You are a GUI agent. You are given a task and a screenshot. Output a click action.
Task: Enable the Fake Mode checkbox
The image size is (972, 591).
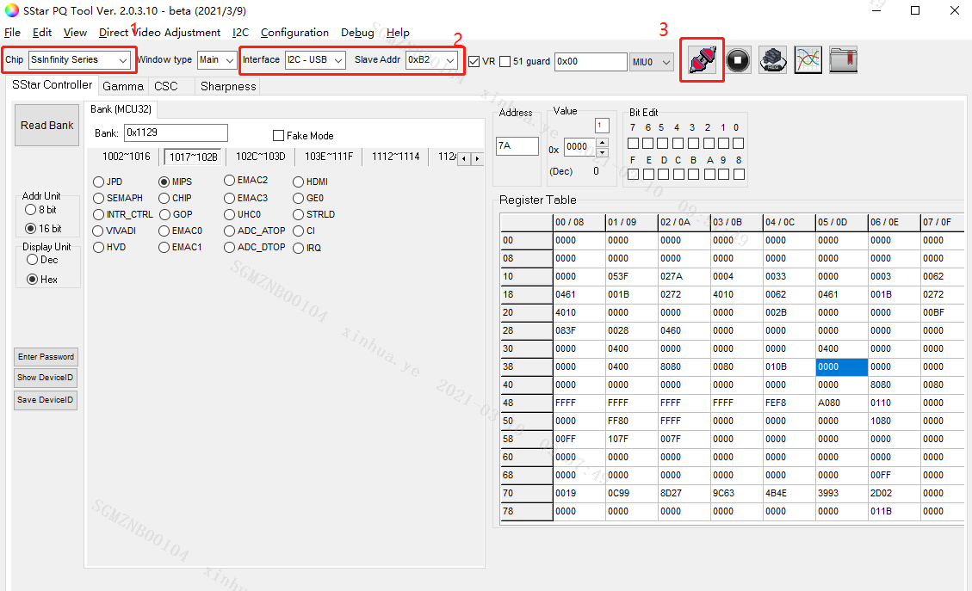[278, 136]
